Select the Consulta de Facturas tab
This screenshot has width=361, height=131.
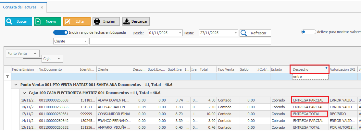pyautogui.click(x=19, y=7)
